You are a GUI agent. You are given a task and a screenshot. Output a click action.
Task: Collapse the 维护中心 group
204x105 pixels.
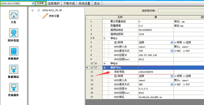tap(104, 68)
